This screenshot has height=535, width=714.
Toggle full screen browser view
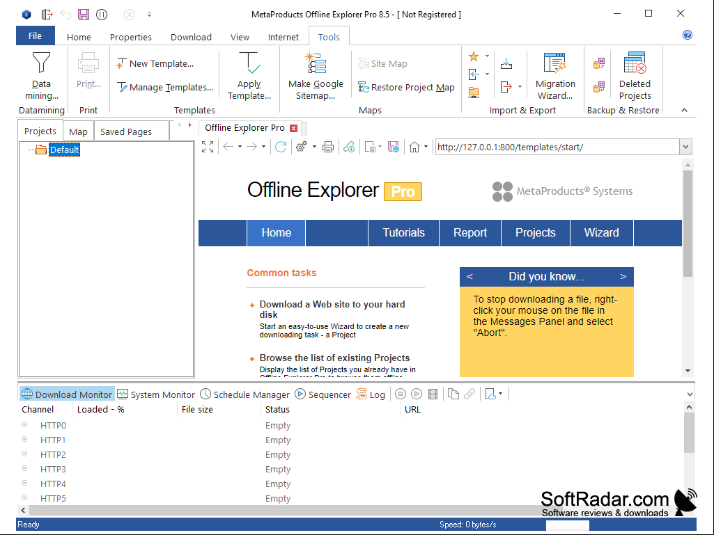coord(208,147)
